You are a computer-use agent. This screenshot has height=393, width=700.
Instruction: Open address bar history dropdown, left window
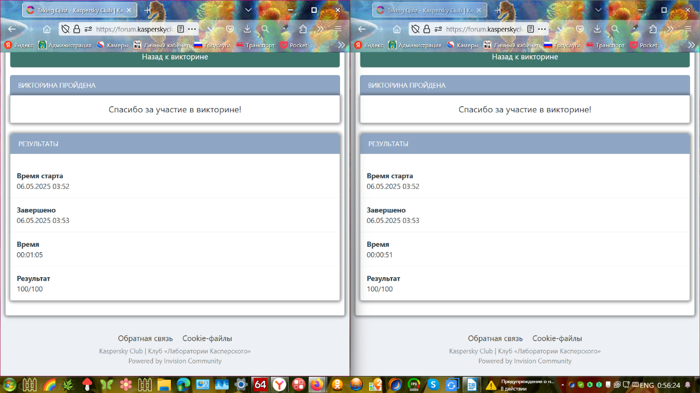pyautogui.click(x=211, y=29)
